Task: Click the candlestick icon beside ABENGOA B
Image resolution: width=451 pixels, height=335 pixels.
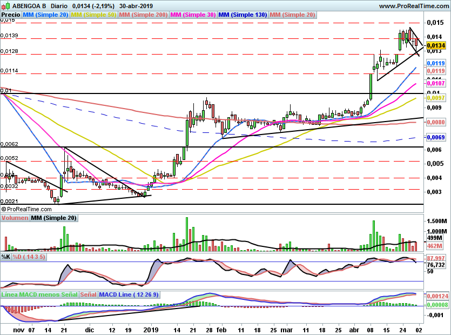Action: click(6, 6)
